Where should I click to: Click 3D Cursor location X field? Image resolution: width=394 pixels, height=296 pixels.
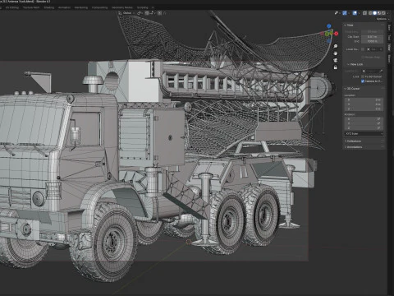point(364,99)
